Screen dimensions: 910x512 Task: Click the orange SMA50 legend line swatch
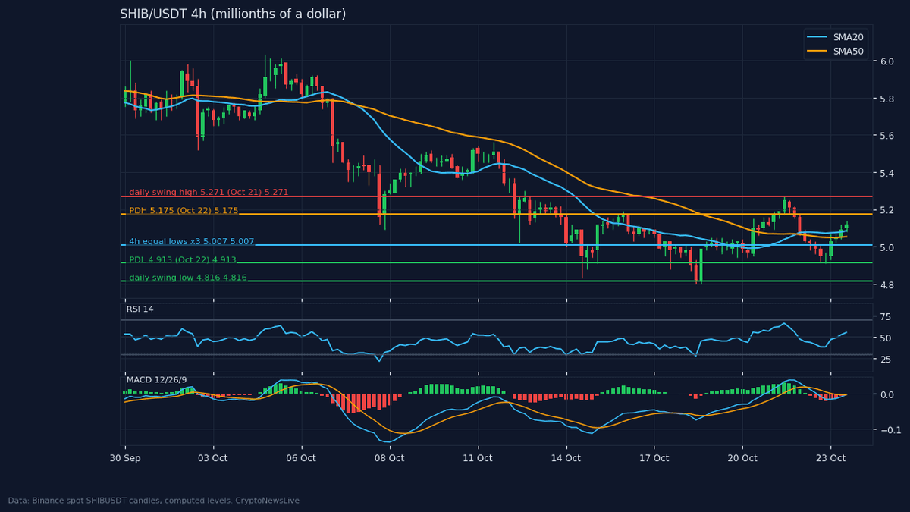[x=817, y=52]
